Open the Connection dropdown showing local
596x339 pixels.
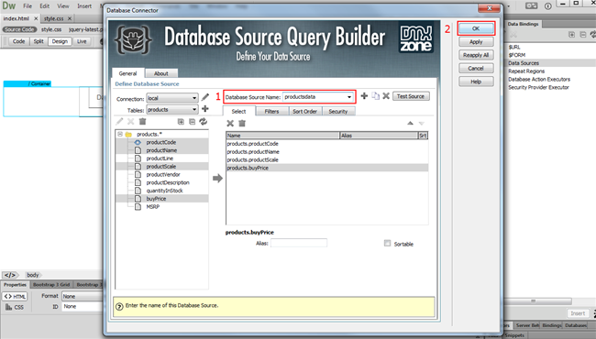click(x=172, y=98)
